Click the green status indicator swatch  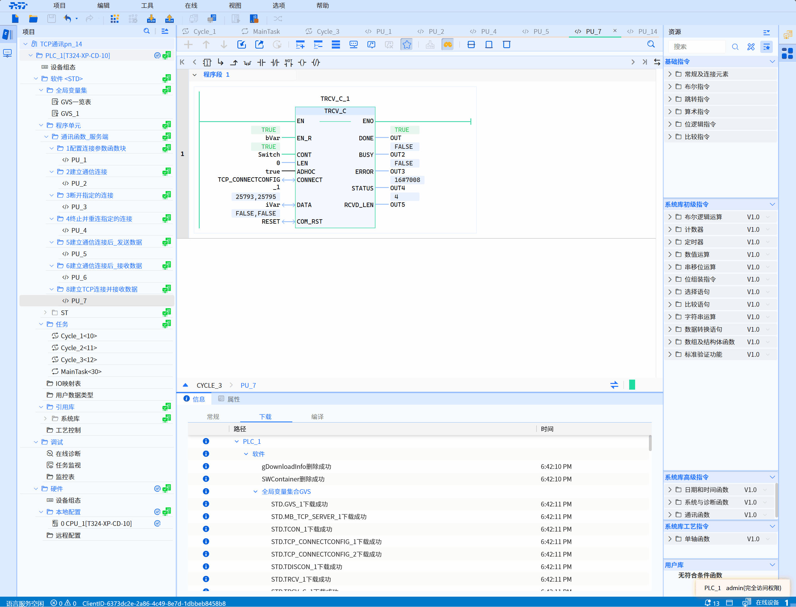pos(632,385)
